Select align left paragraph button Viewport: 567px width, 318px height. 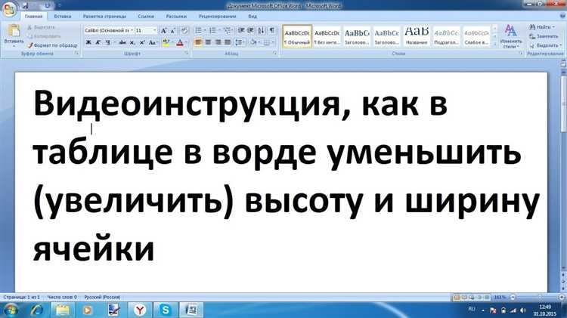198,42
